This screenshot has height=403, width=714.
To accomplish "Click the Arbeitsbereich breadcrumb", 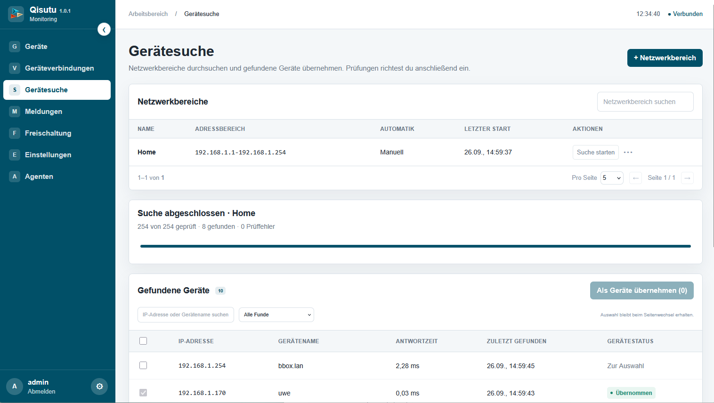I will point(148,14).
